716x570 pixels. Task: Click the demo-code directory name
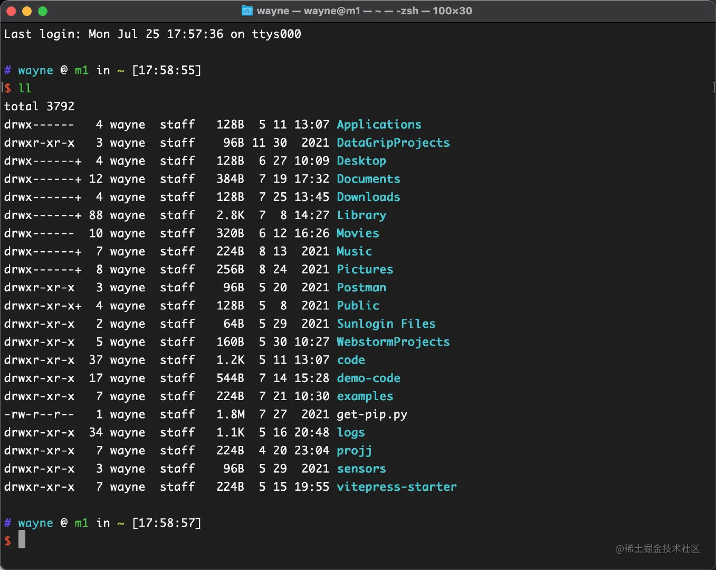[x=368, y=378]
